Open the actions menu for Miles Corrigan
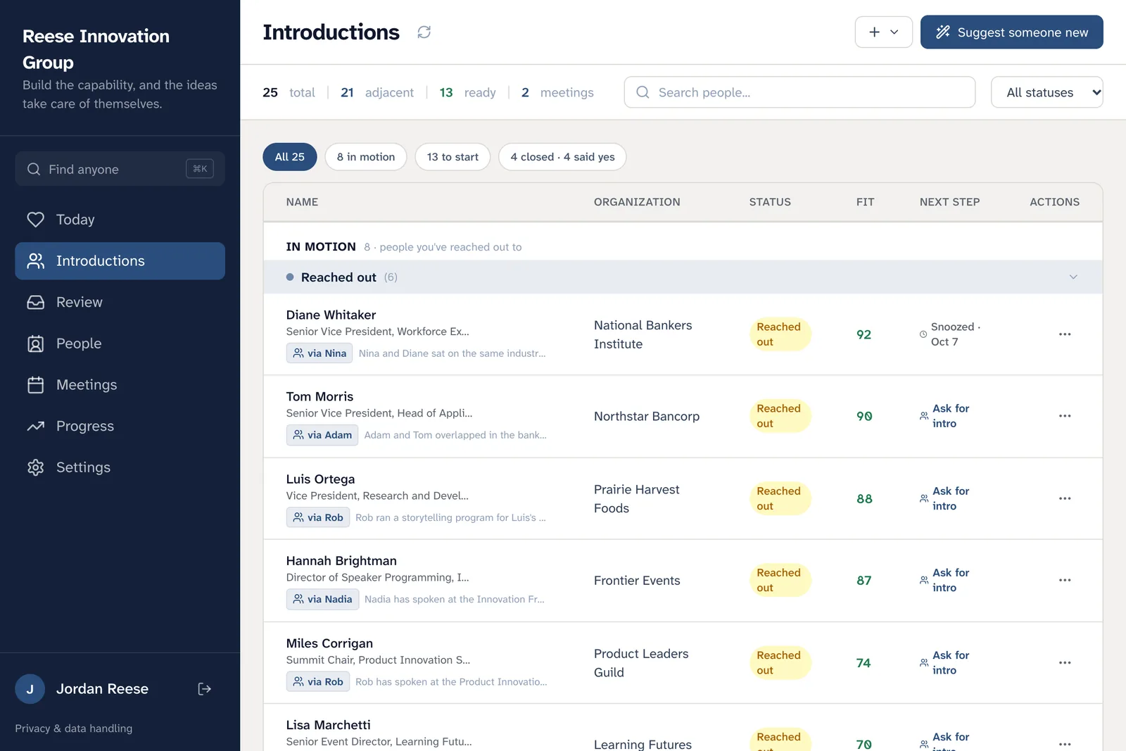Viewport: 1126px width, 751px height. click(1065, 663)
